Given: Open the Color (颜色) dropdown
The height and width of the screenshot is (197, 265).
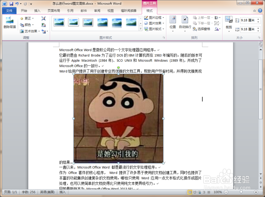Looking at the screenshot, I should click(27, 25).
